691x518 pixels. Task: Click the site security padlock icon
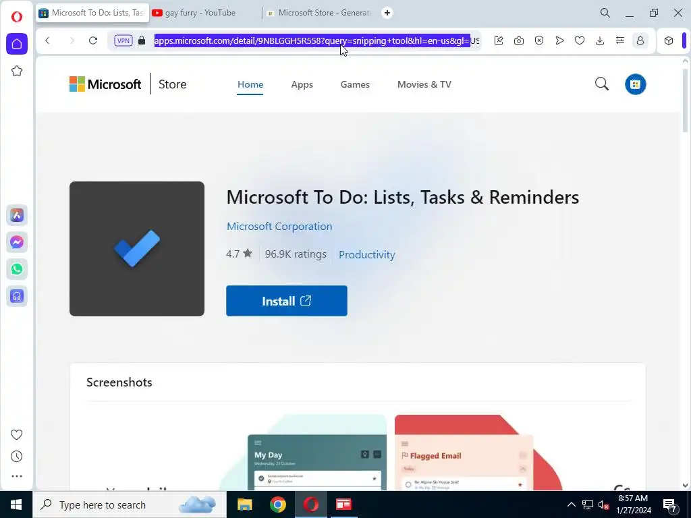point(142,40)
